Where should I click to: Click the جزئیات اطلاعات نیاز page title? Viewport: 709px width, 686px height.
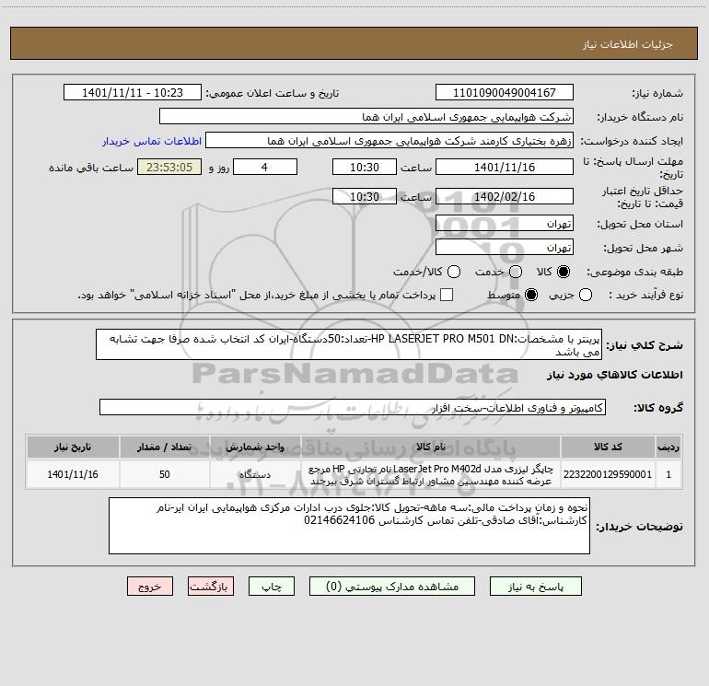click(x=628, y=44)
